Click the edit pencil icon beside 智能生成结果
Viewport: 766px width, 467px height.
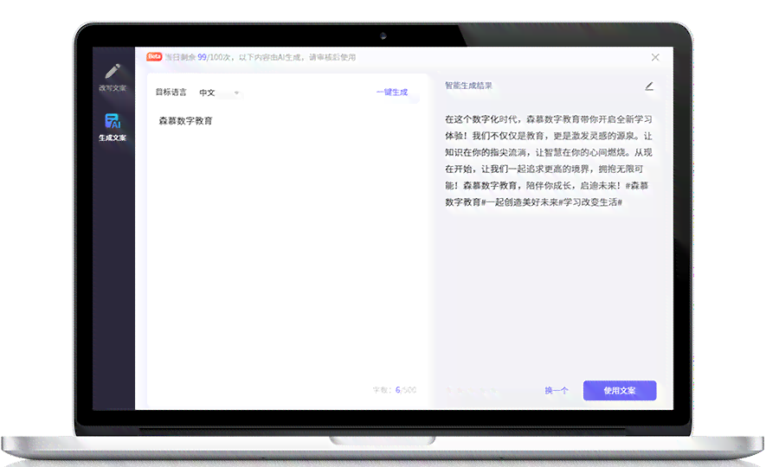pyautogui.click(x=649, y=86)
